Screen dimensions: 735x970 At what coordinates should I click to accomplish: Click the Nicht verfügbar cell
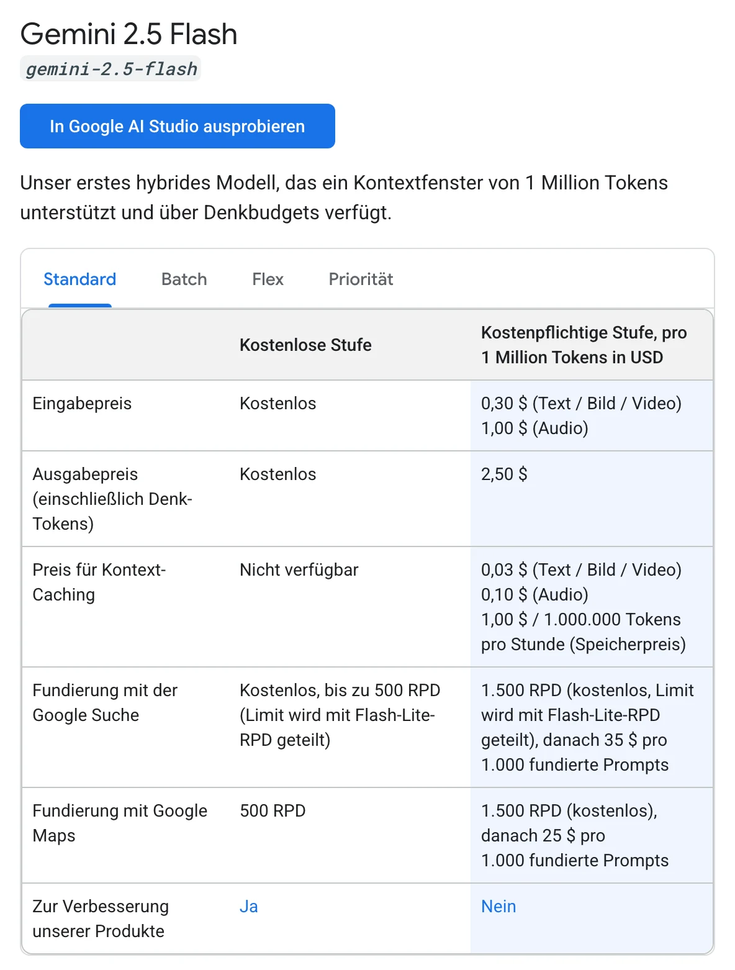[299, 570]
